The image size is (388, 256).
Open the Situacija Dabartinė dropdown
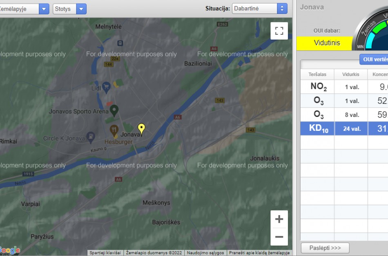click(259, 9)
